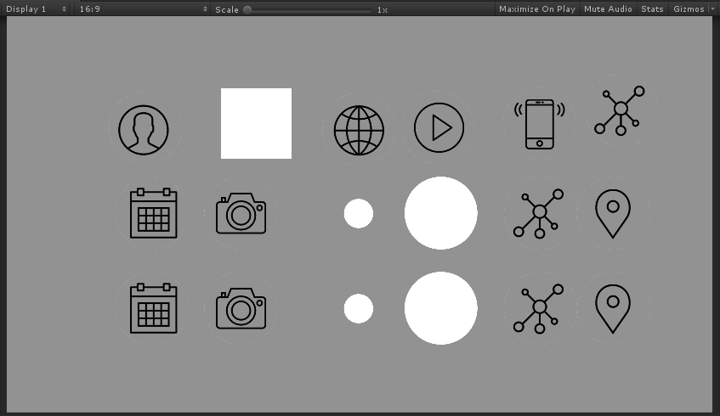Toggle Maximize On Play
720x416 pixels.
[x=536, y=8]
